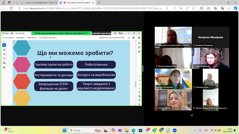Click the current page number box showing 8
Screen dimensions: 239x134
point(139,77)
